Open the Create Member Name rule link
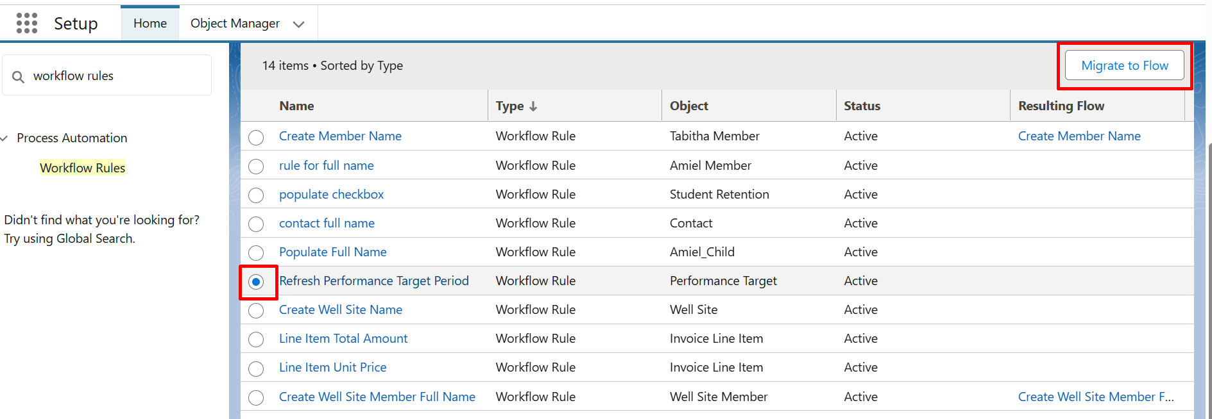1212x419 pixels. (340, 136)
